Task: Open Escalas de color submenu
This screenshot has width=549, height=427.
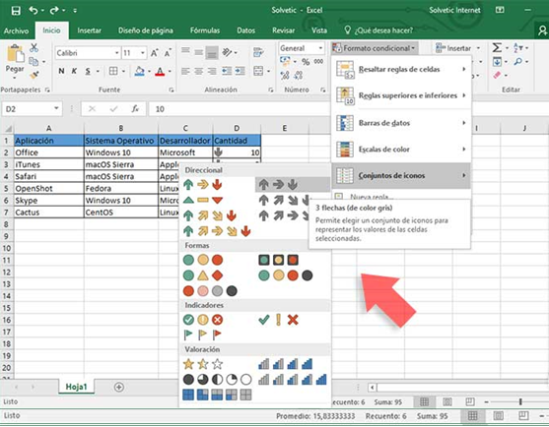Action: [401, 150]
